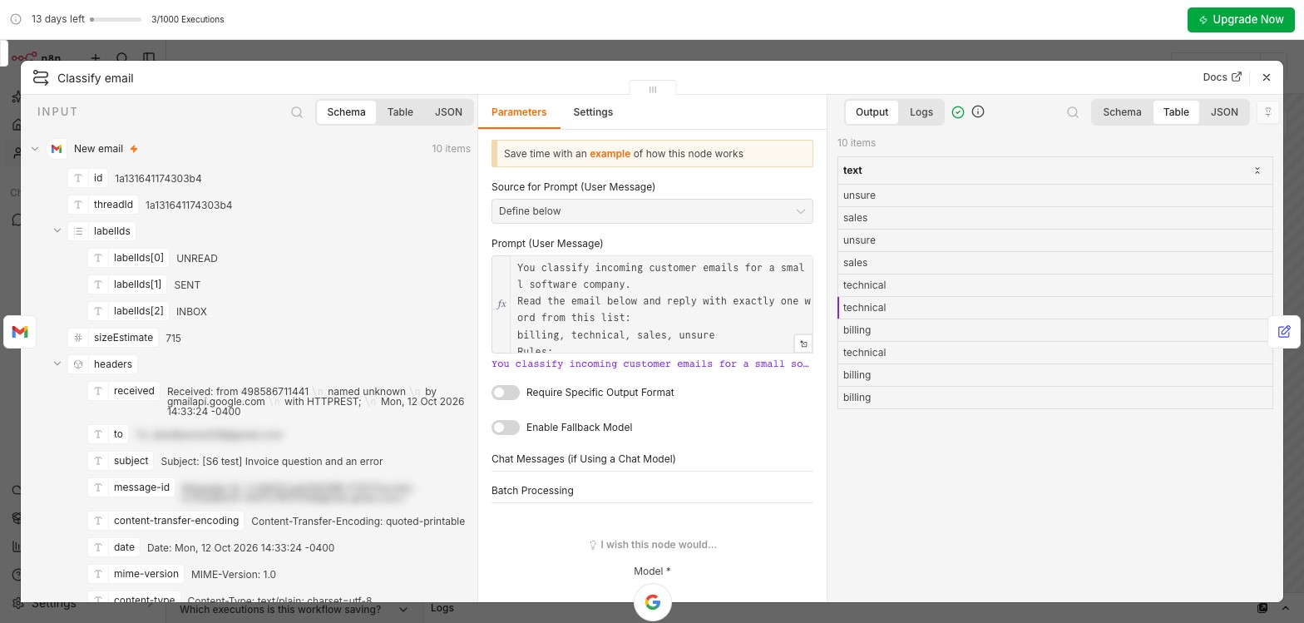Viewport: 1304px width, 623px height.
Task: Click the text column header
Action: click(x=1055, y=171)
